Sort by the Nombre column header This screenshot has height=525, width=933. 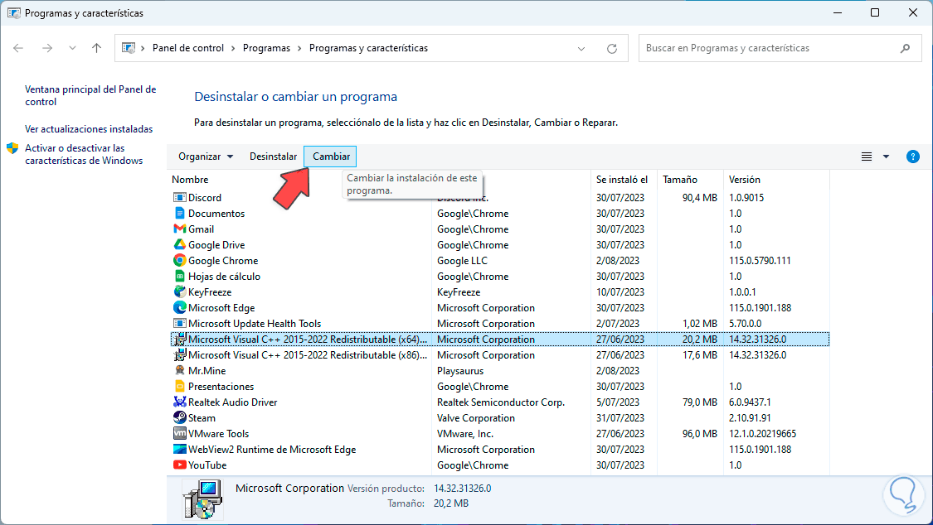tap(190, 180)
